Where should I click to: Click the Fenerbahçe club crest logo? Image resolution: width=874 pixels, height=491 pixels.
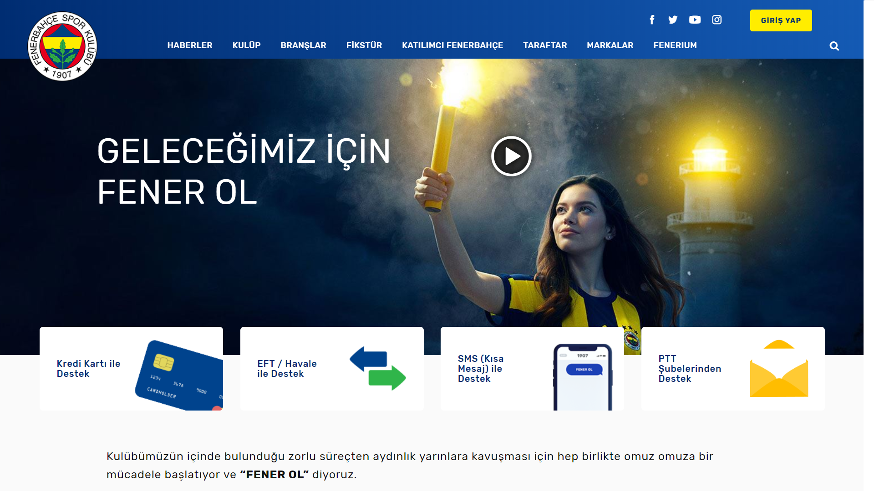[62, 46]
